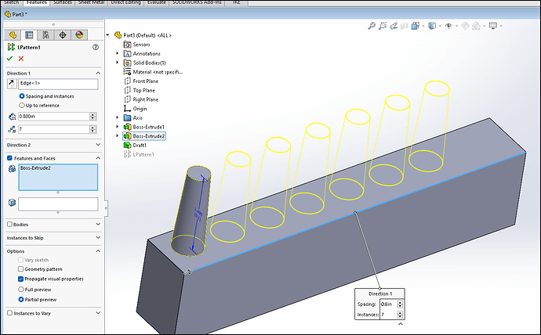This screenshot has height=335, width=541.
Task: Click Section View icon
Action: coord(405,26)
